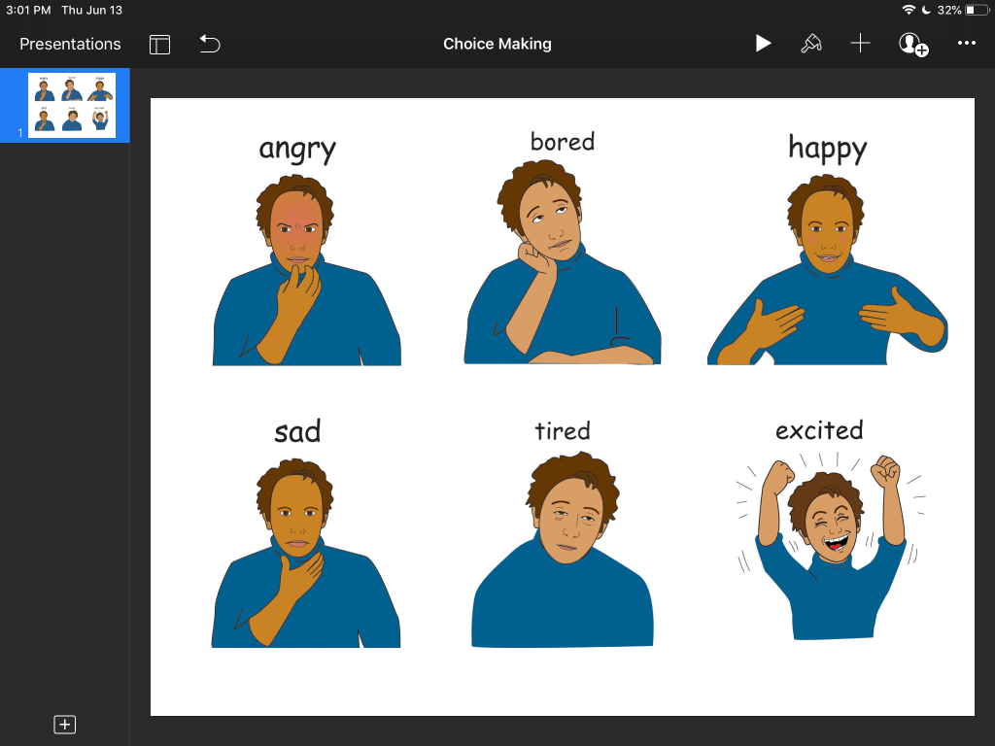Viewport: 995px width, 746px height.
Task: Go back to Presentations
Action: pyautogui.click(x=70, y=44)
